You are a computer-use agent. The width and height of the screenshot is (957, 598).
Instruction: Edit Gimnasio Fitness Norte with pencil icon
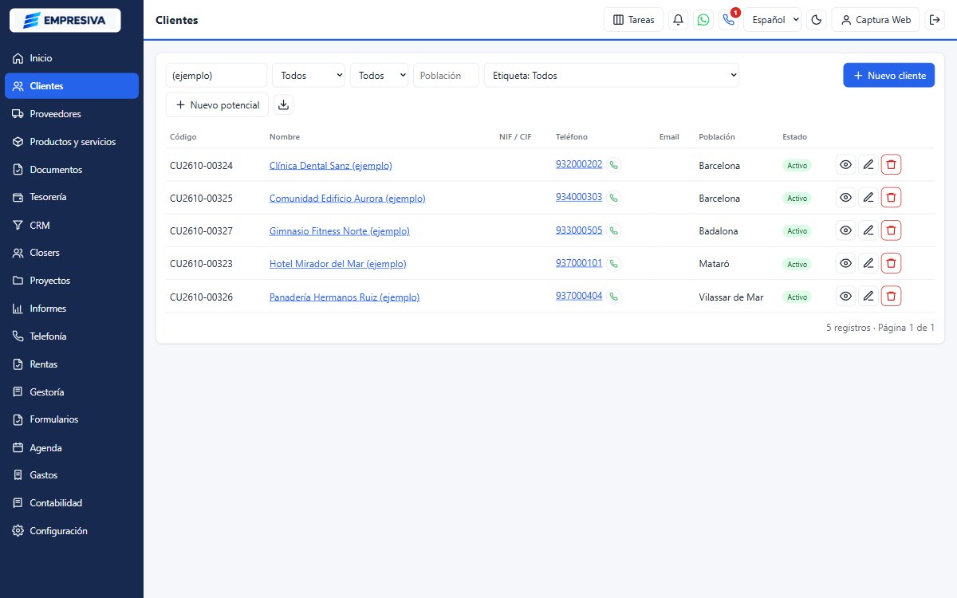[868, 230]
